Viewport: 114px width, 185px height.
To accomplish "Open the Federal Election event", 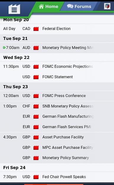I will 56,29.
